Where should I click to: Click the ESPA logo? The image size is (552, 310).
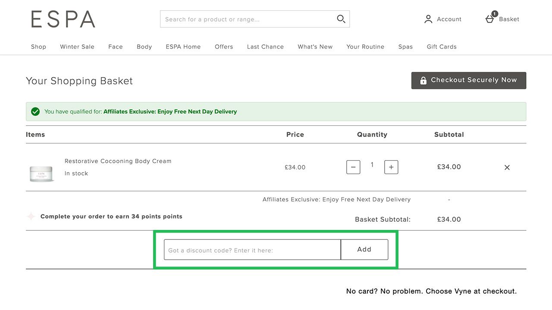pos(63,19)
